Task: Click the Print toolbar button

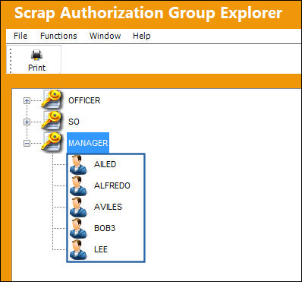Action: click(x=37, y=60)
